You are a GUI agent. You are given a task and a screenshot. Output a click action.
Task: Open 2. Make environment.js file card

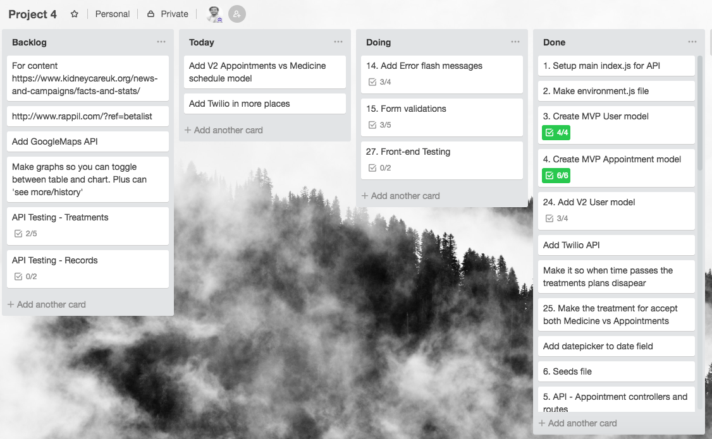[x=616, y=91]
